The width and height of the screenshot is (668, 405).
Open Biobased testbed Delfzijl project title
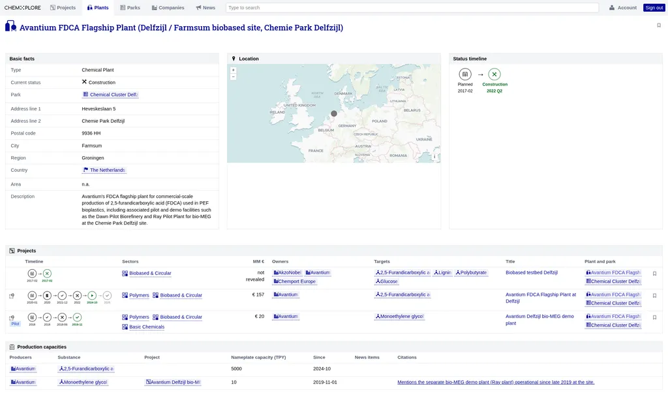point(531,272)
